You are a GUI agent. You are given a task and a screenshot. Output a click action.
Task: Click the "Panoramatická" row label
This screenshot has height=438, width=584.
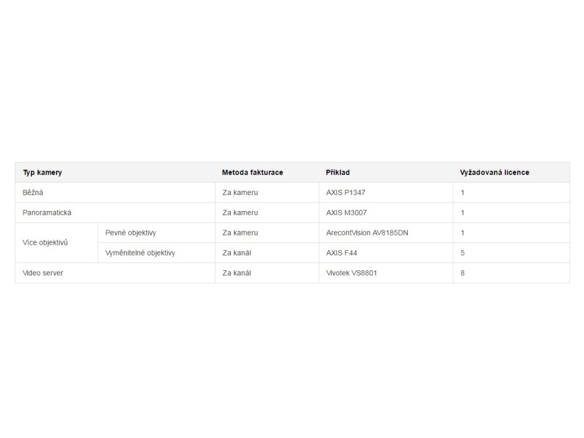(47, 213)
